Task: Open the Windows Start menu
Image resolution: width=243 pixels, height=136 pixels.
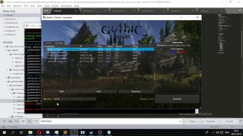Action: (4, 133)
